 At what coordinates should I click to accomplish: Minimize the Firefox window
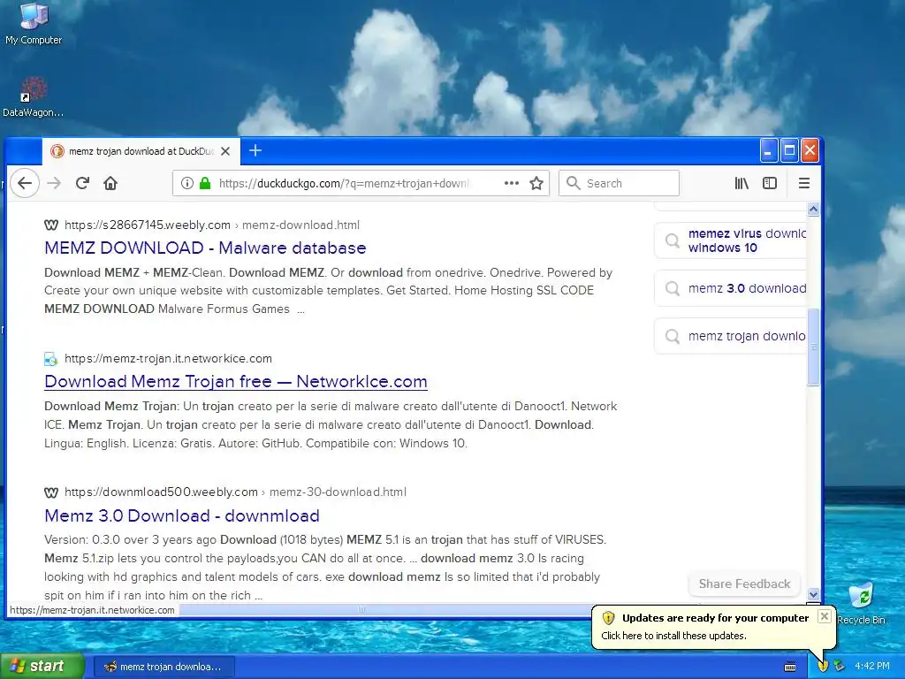coord(768,150)
